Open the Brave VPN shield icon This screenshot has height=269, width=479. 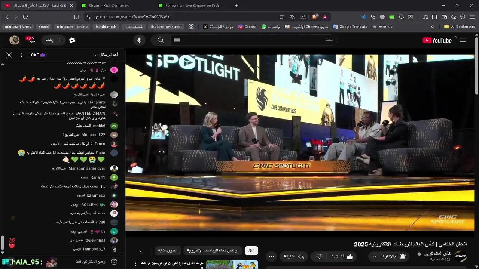463,17
